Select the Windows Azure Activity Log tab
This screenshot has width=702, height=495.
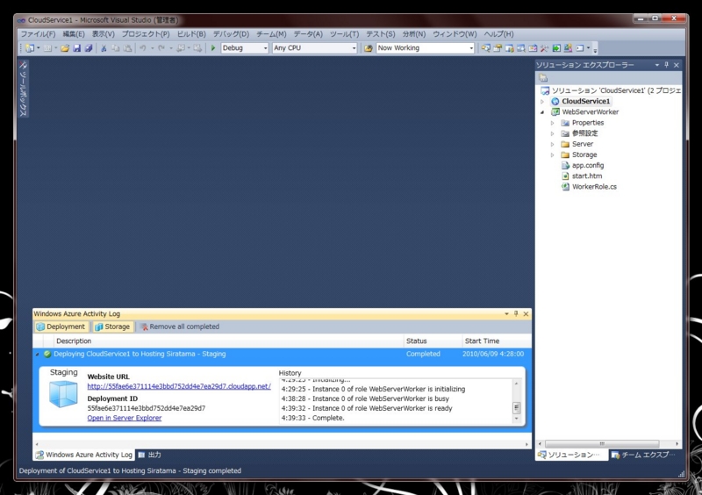point(83,455)
